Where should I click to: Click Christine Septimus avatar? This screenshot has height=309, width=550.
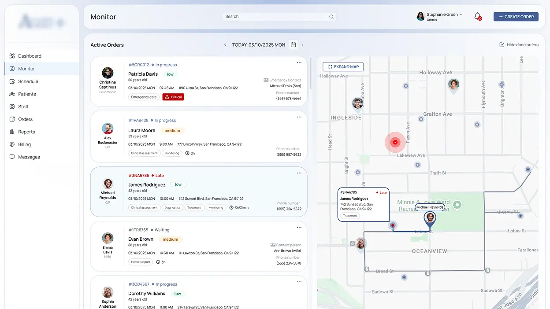(108, 73)
